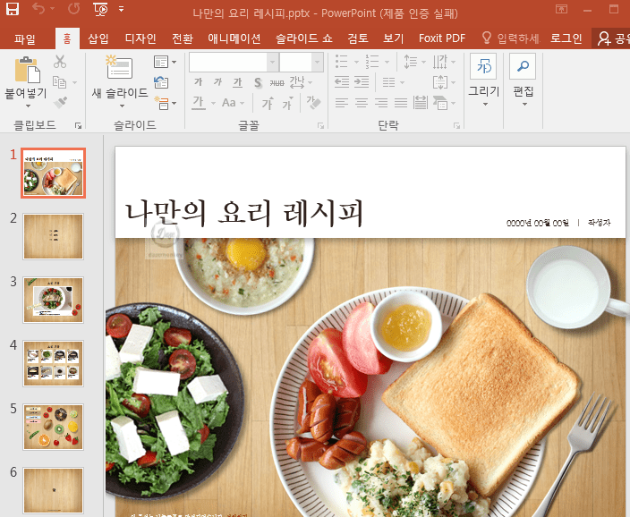
Task: Click the 붙여넣기 paste clipboard icon
Action: click(x=27, y=70)
